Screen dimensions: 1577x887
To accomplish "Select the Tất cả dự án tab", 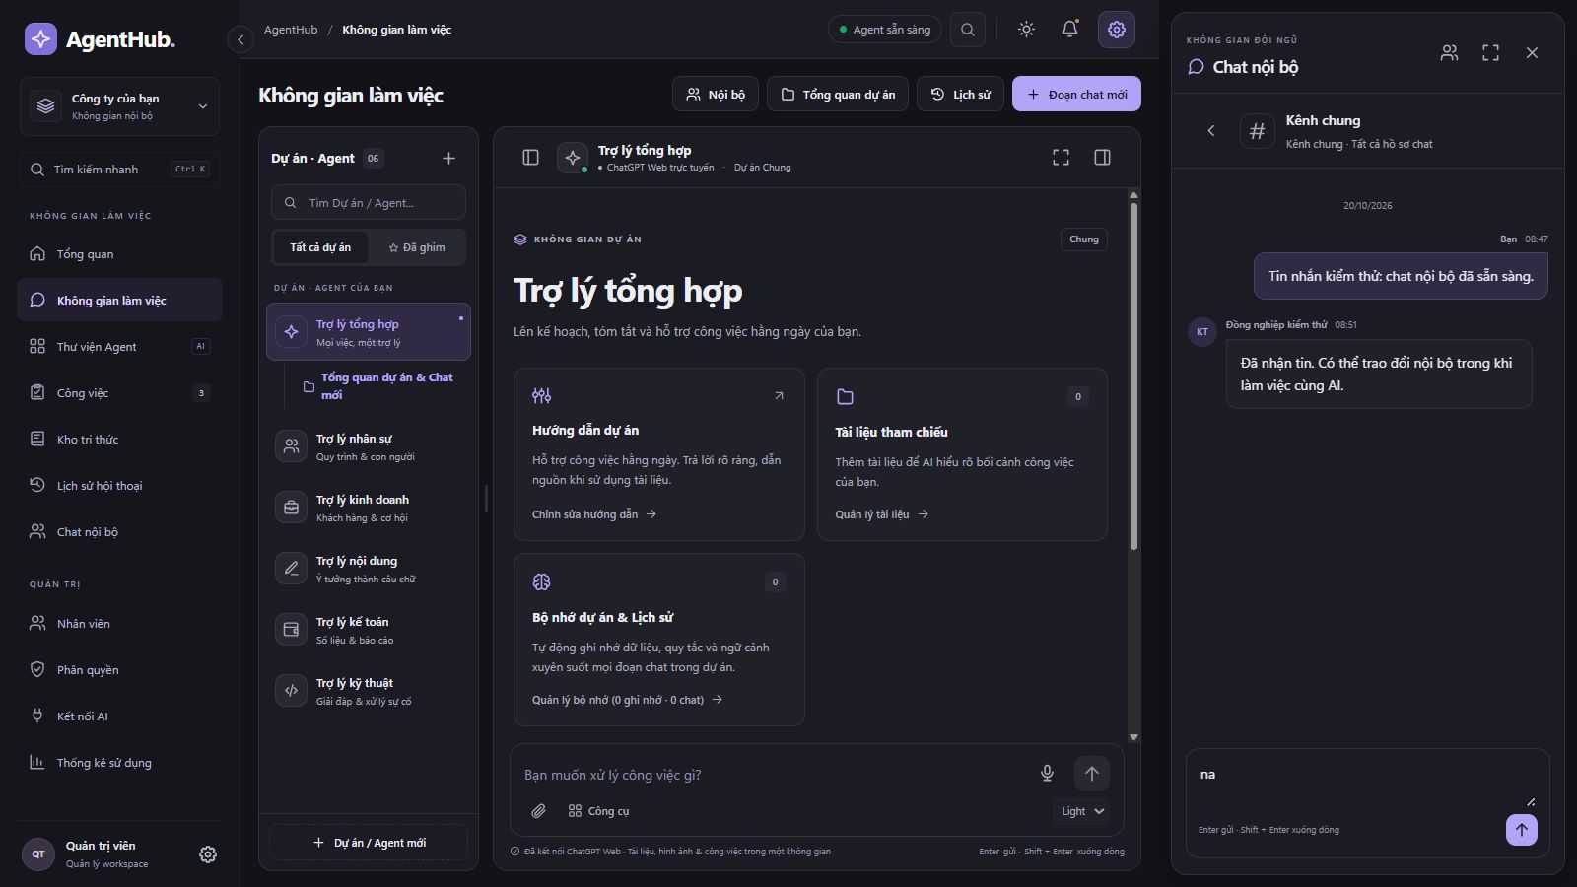I will point(320,247).
